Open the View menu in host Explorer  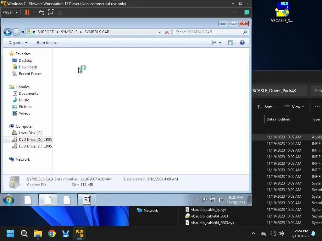click(294, 107)
